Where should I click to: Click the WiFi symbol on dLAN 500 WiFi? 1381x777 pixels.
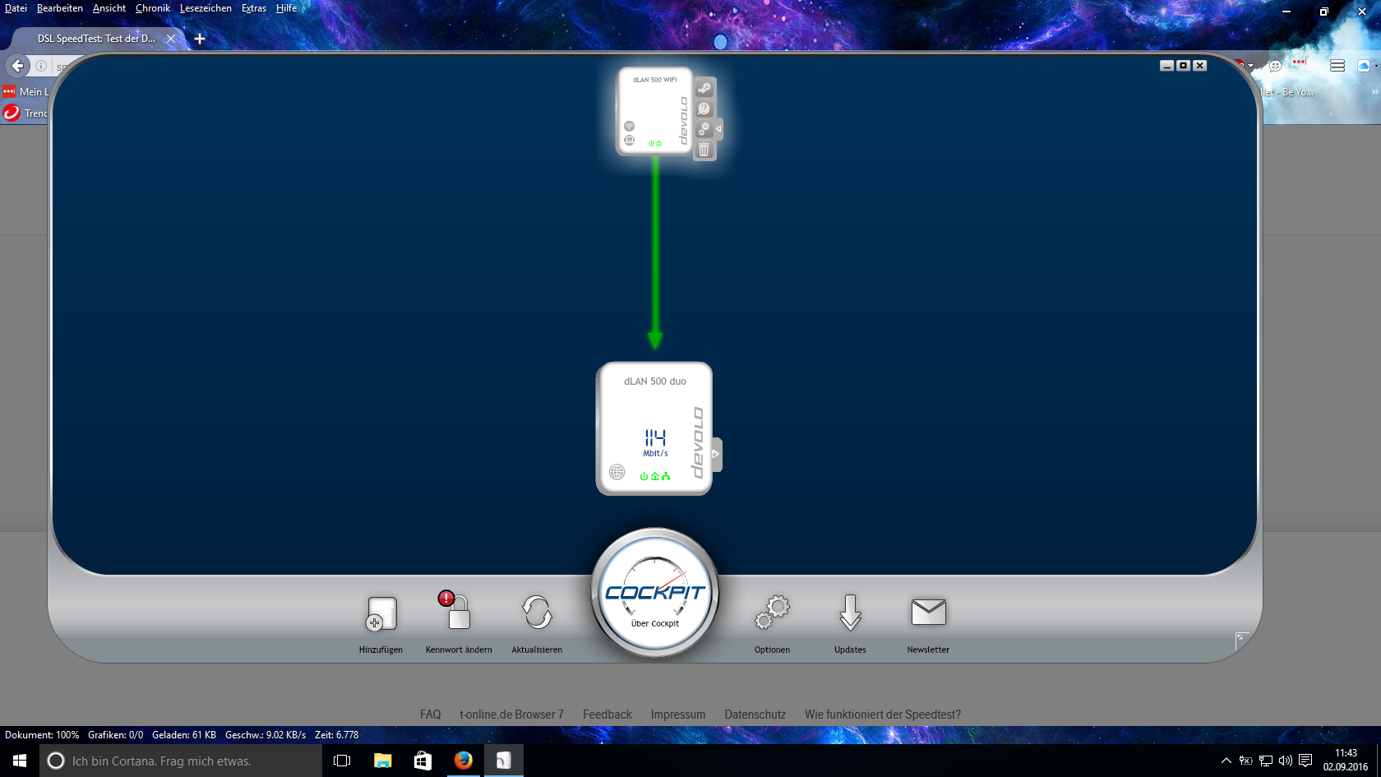point(629,126)
